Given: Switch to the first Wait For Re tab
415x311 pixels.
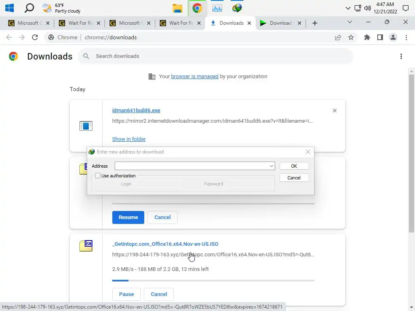Looking at the screenshot, I should (x=79, y=23).
